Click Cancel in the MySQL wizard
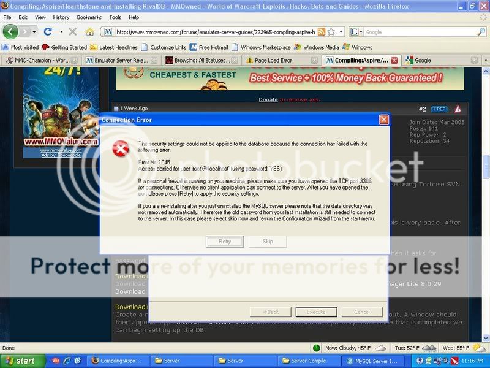The height and width of the screenshot is (368, 490). tap(362, 312)
